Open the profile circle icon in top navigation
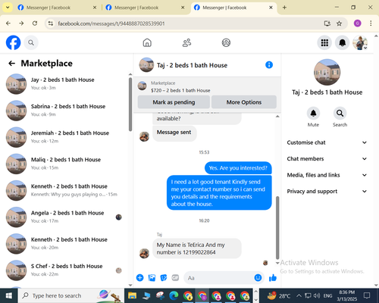 (x=226, y=42)
